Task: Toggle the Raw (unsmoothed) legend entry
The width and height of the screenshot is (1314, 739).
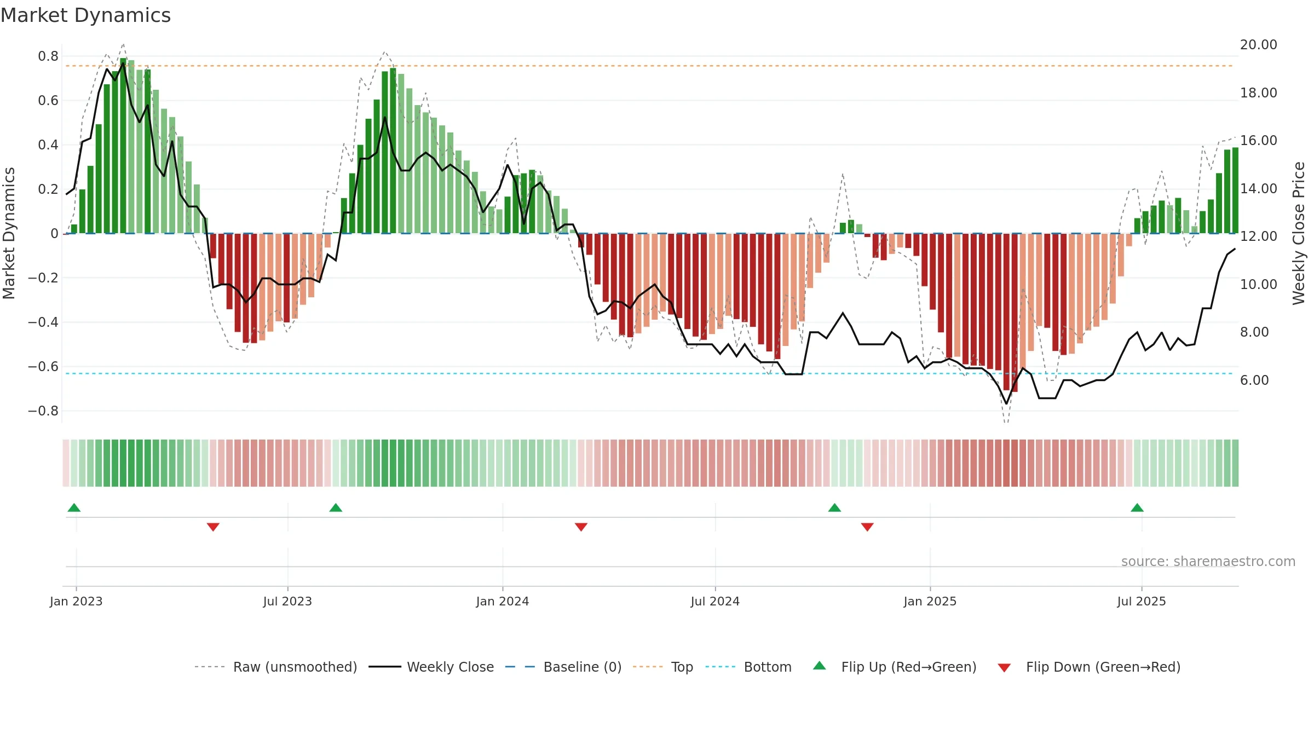Action: 275,667
